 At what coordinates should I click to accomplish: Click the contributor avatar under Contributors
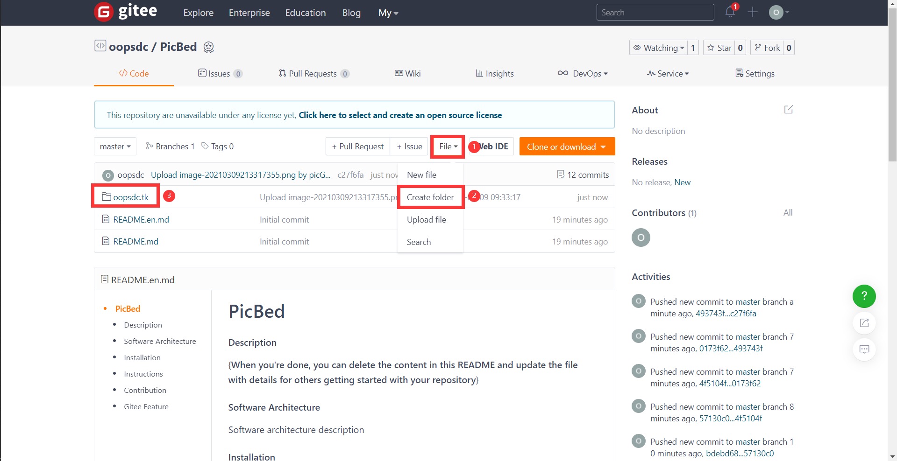tap(641, 237)
